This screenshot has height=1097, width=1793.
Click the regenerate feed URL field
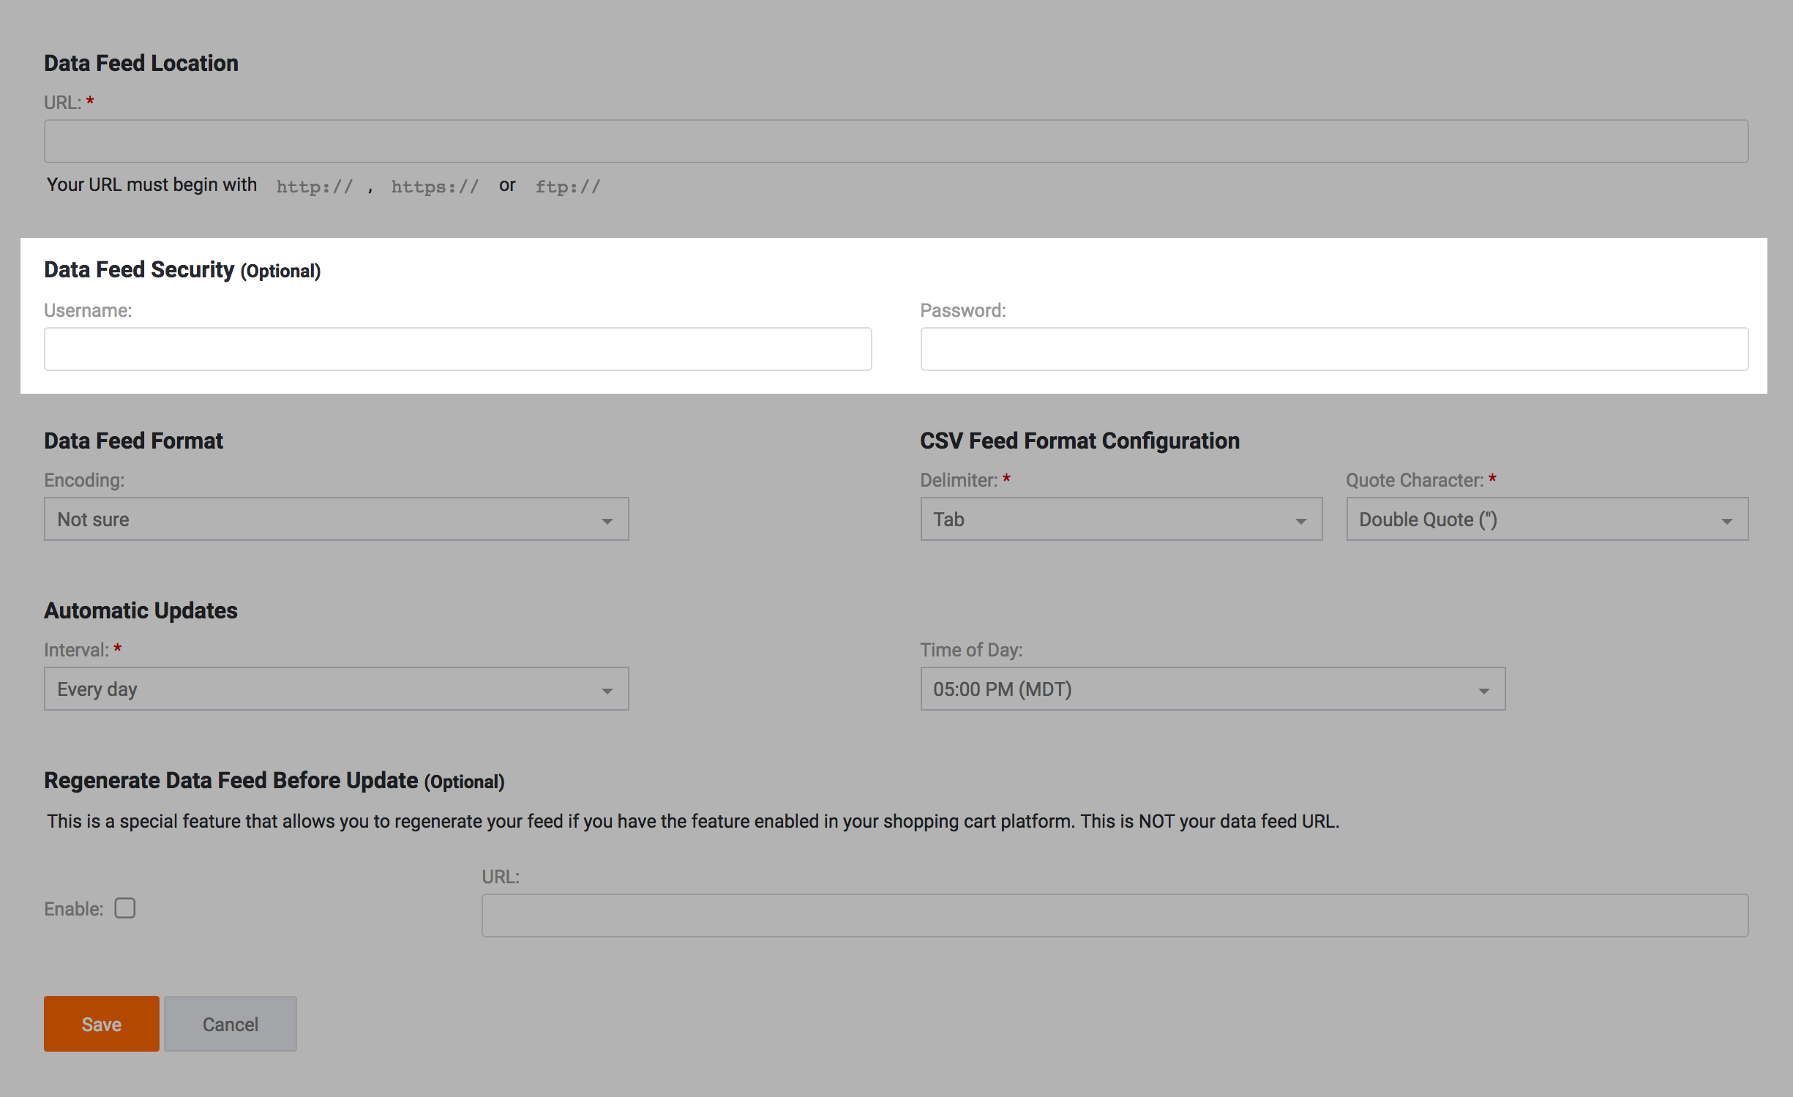click(1114, 916)
